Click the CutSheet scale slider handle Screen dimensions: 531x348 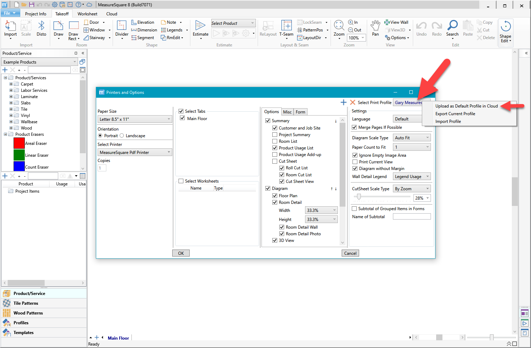click(359, 197)
